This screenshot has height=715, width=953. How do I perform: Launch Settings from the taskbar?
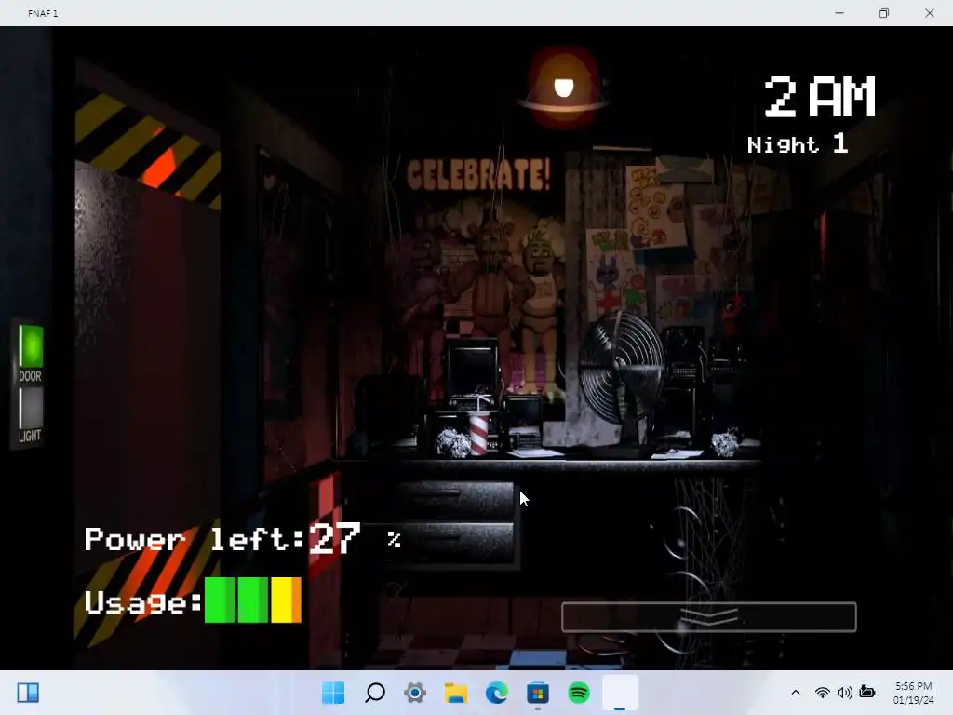point(415,693)
